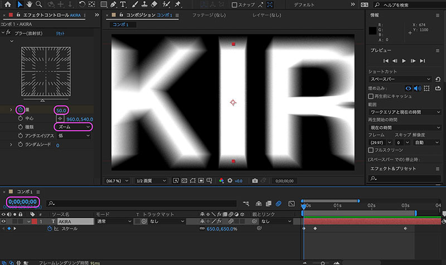Screen dimensions: 446x265
Task: Select the Type text tool
Action: tap(123, 4)
